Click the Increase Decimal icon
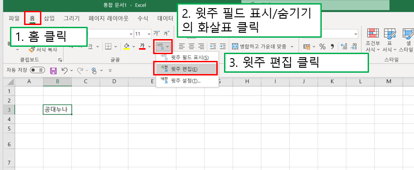This screenshot has width=414, height=170. pyautogui.click(x=344, y=47)
